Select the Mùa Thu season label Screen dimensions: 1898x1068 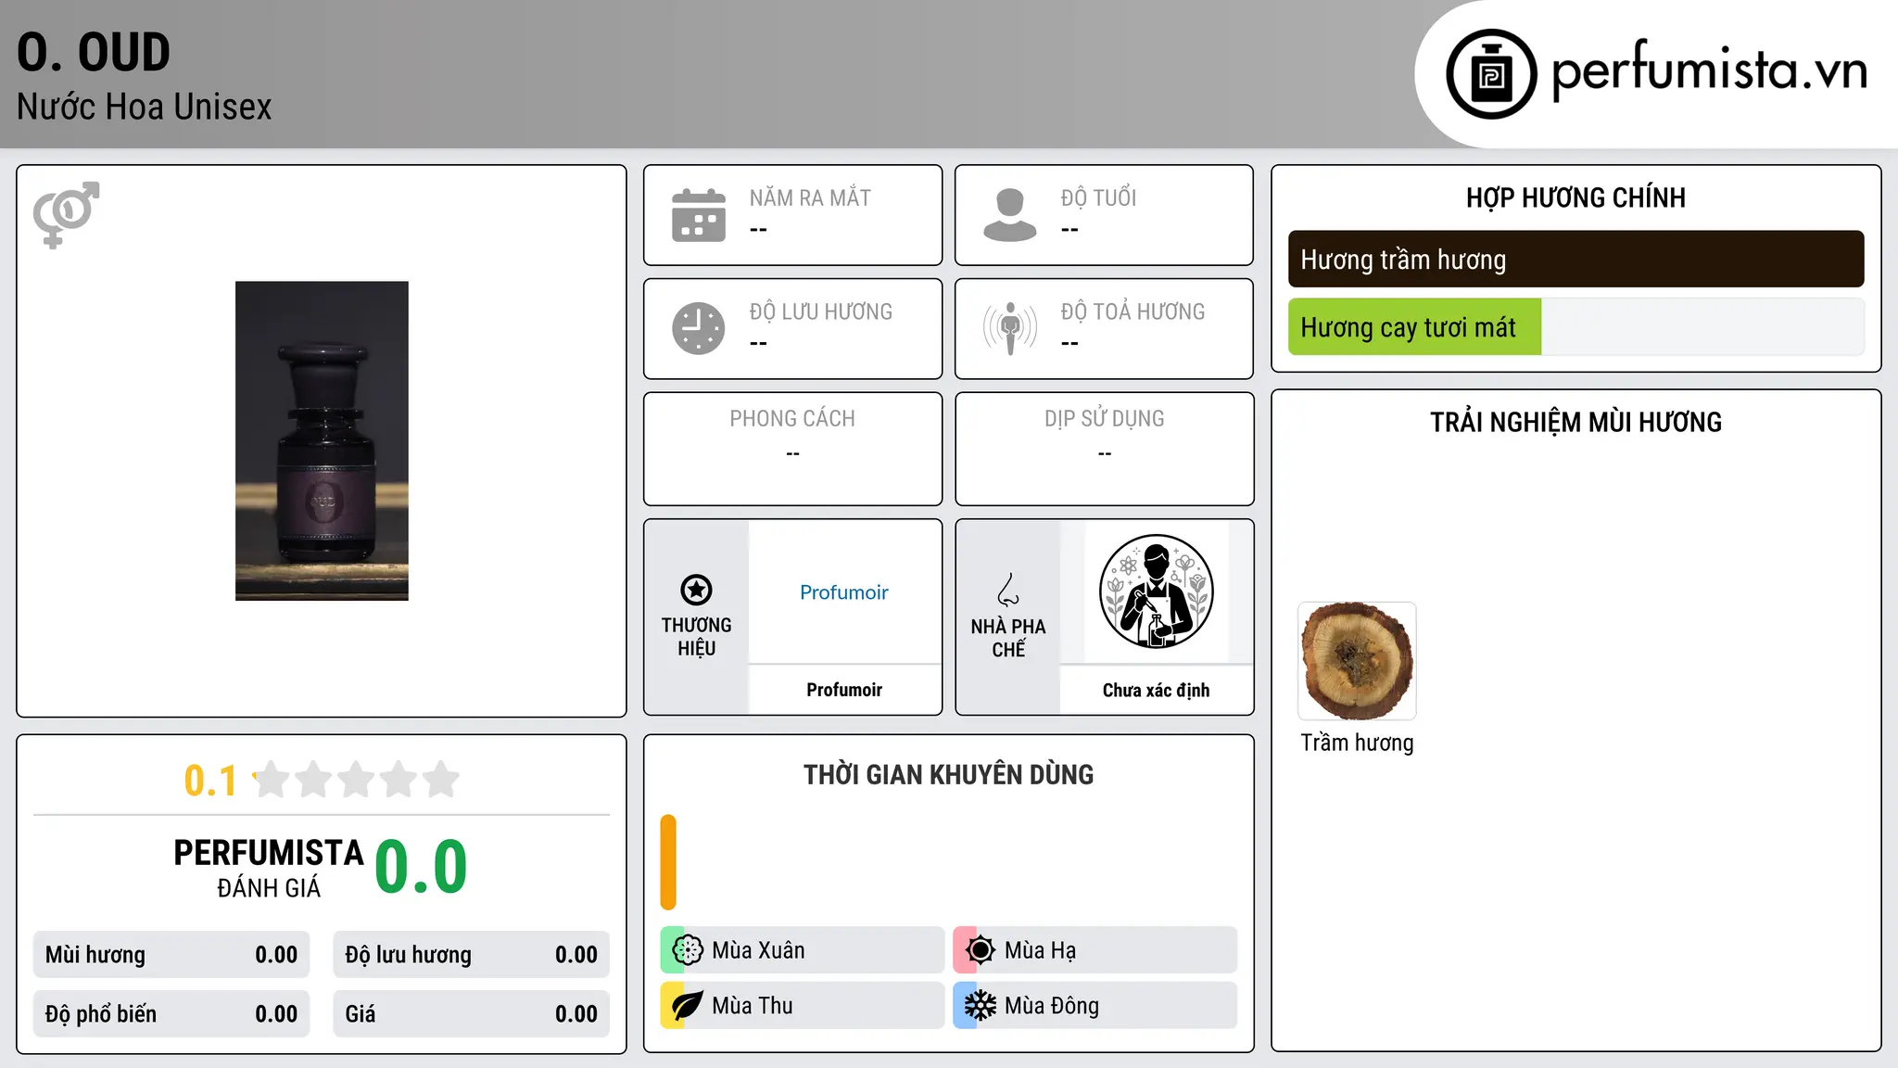coord(753,1006)
